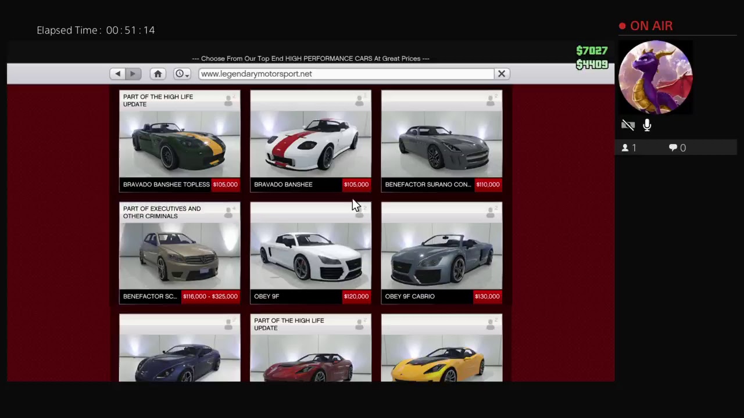Click the ON AIR broadcast indicator
The height and width of the screenshot is (418, 744).
[646, 26]
